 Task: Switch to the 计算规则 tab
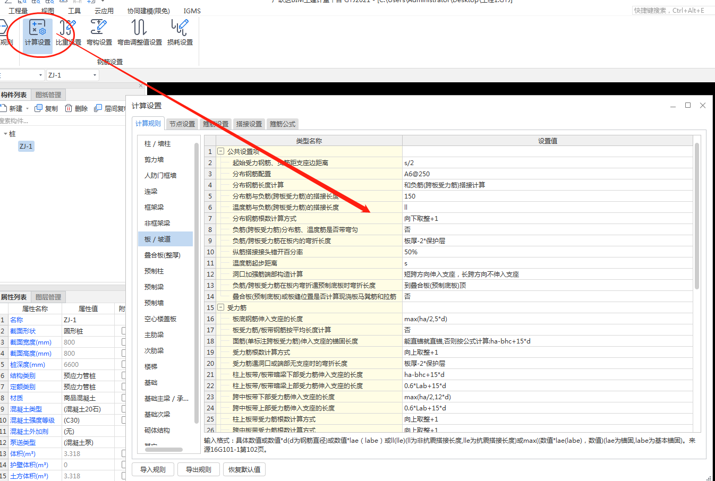148,124
